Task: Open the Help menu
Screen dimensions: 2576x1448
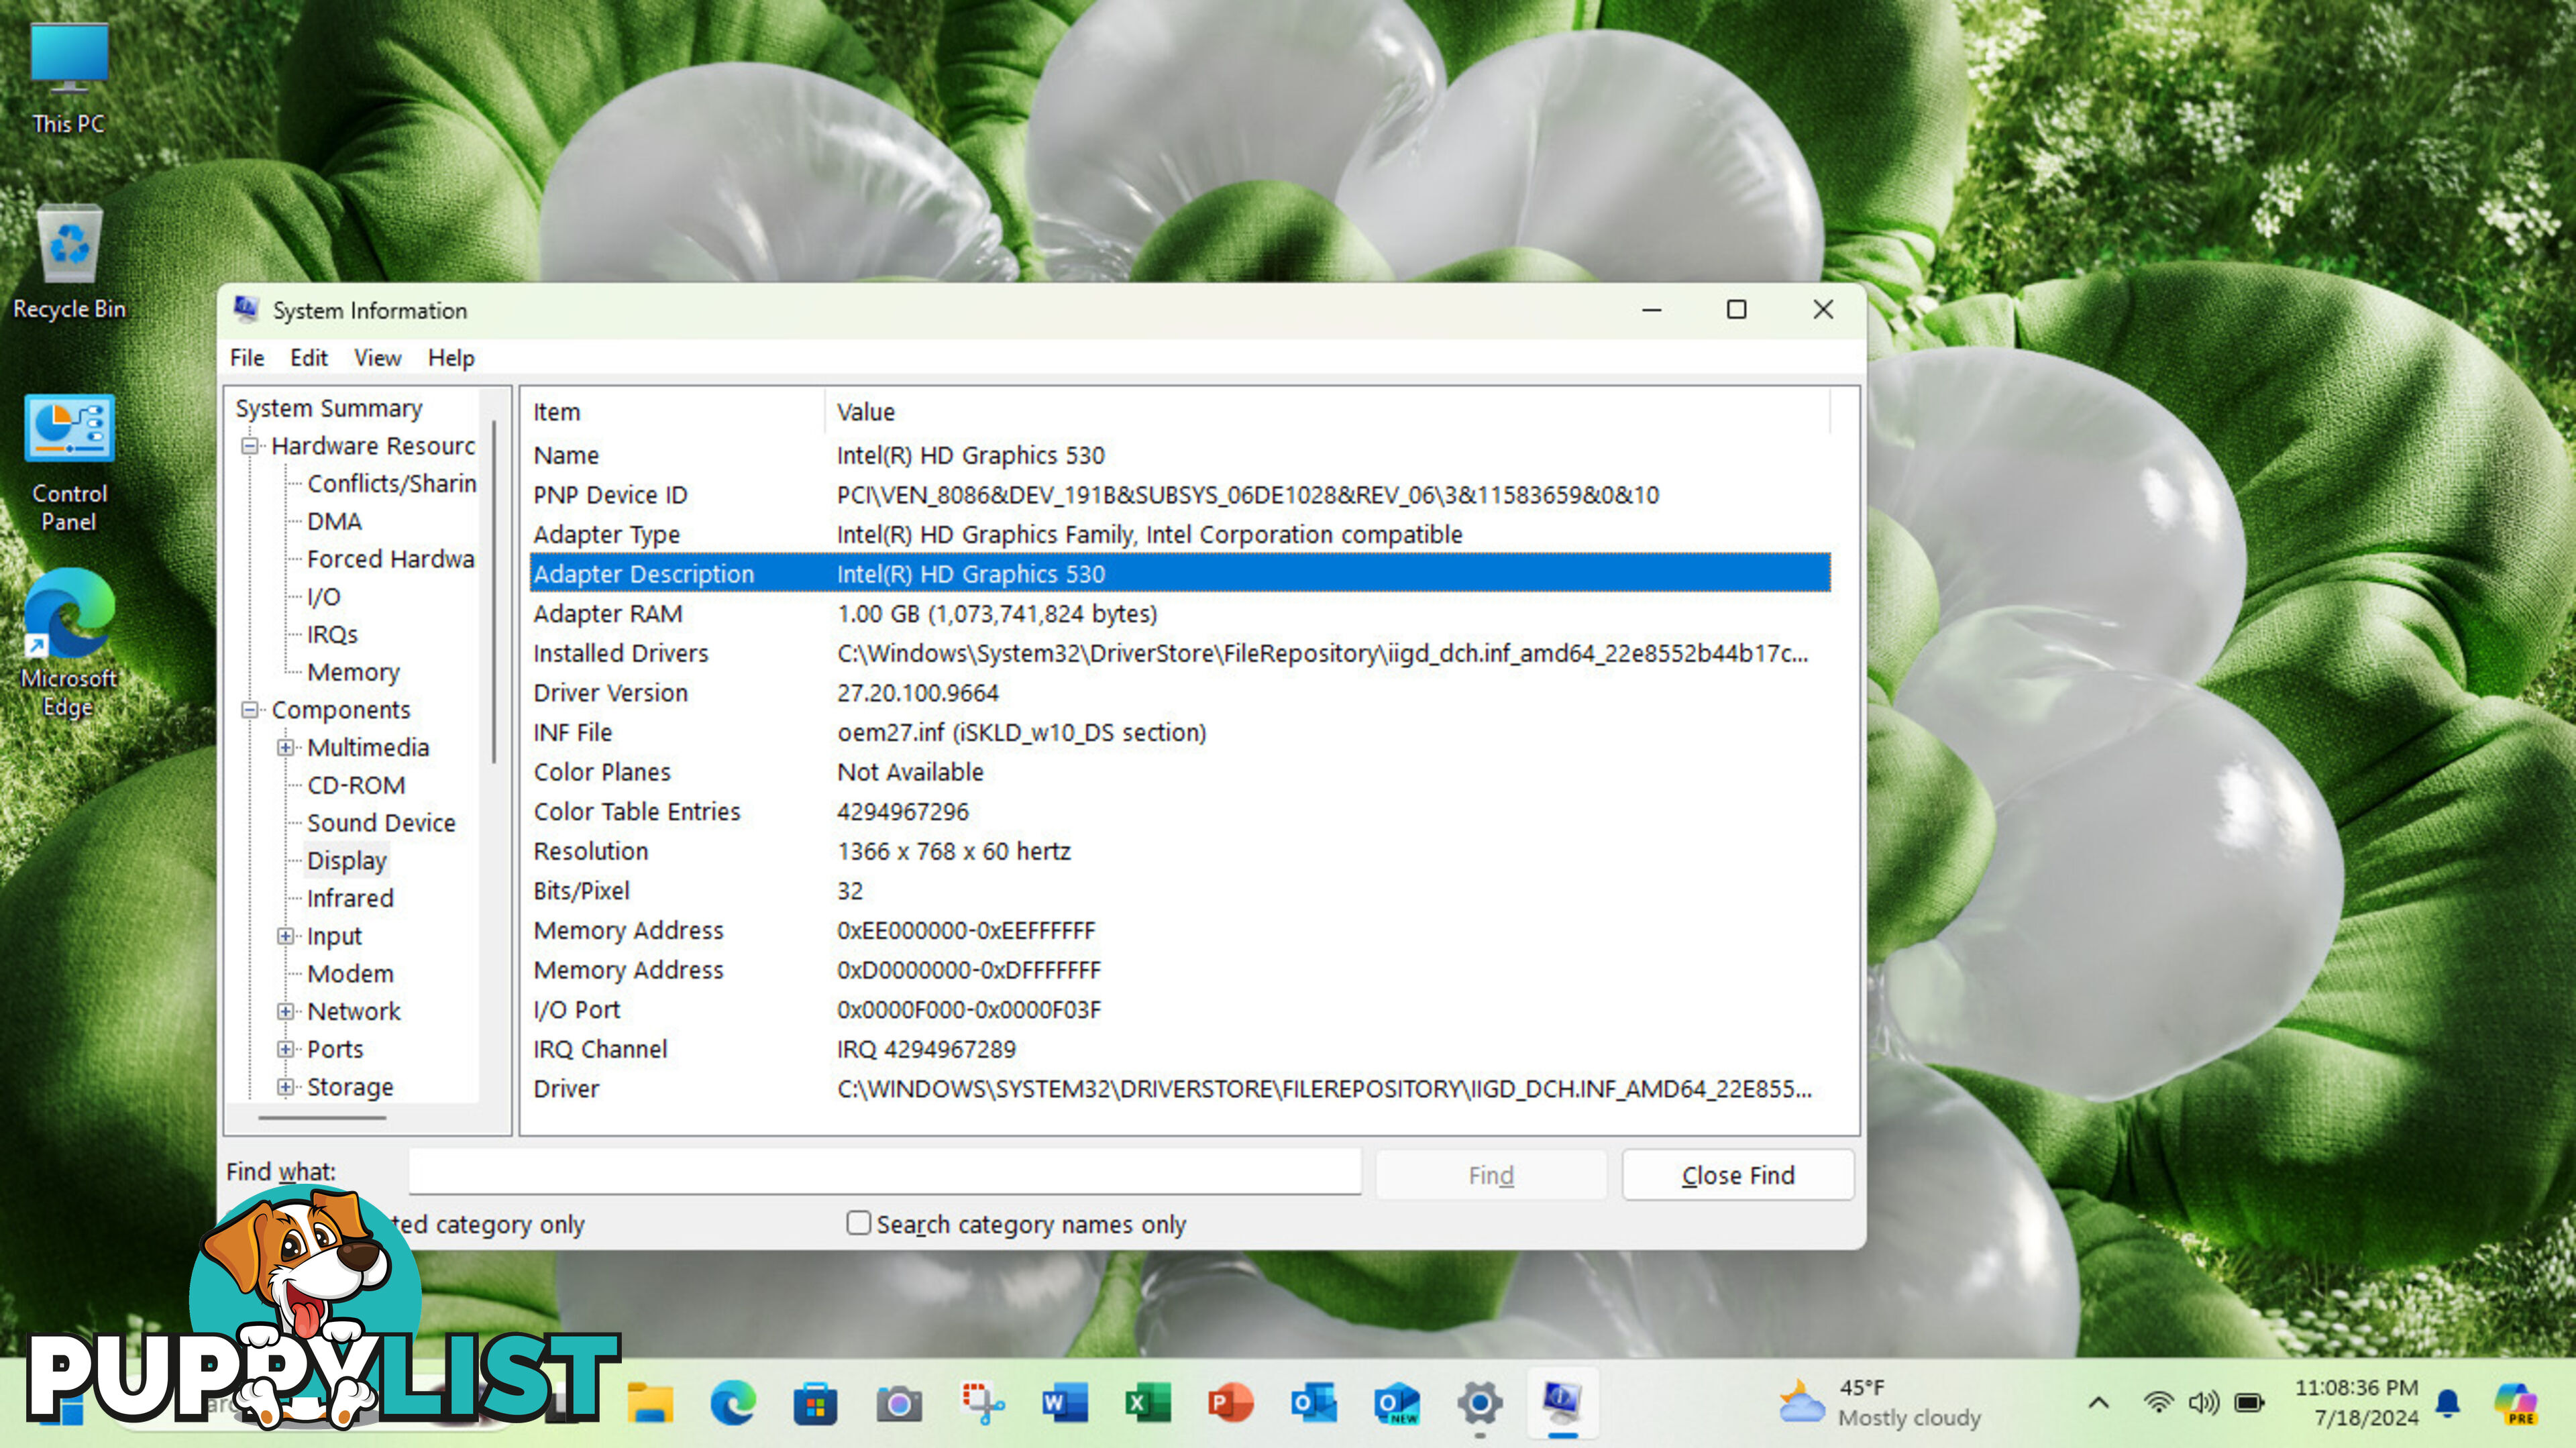Action: pos(451,357)
